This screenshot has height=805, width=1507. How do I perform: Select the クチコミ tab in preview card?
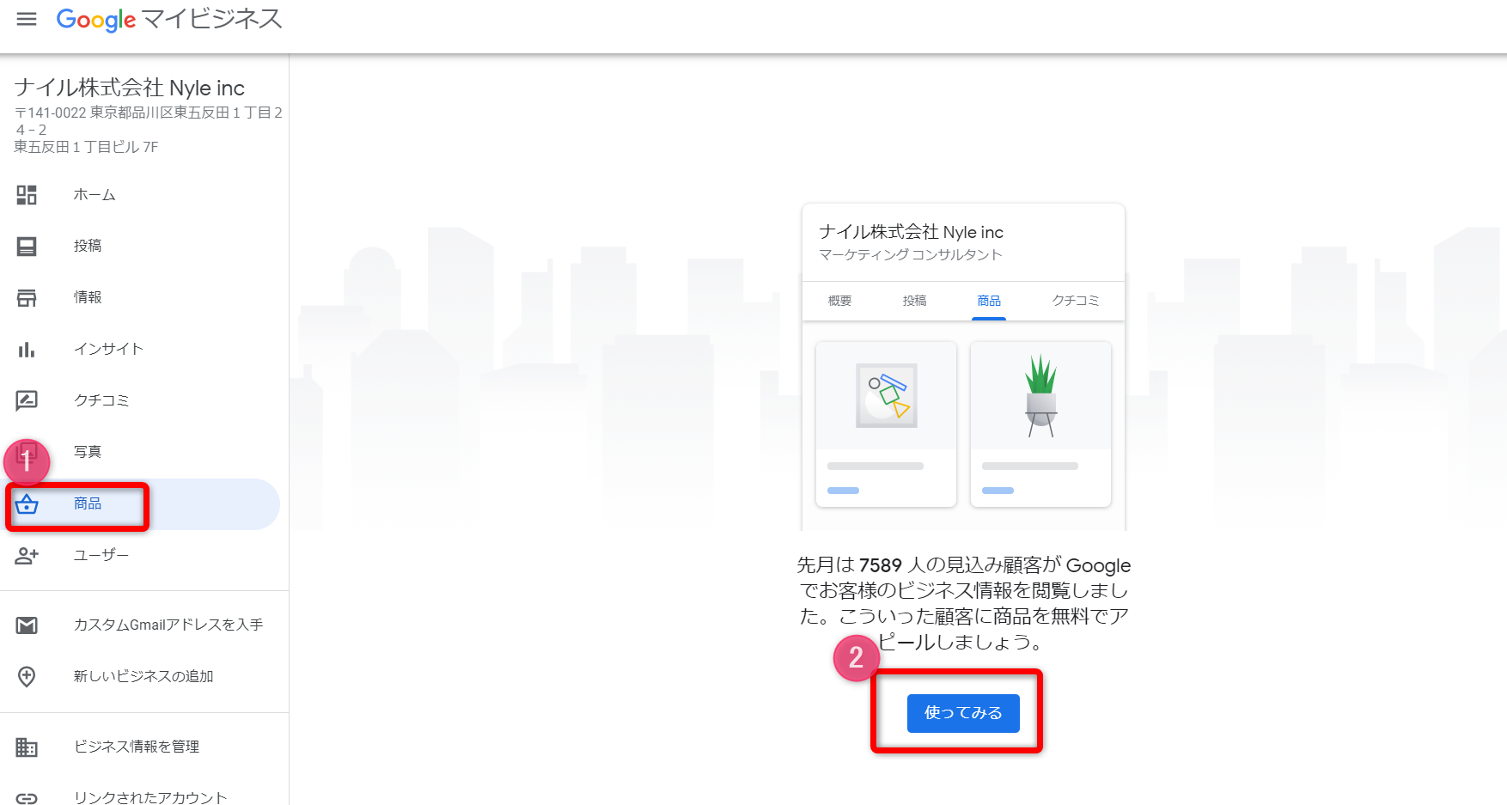click(1076, 301)
